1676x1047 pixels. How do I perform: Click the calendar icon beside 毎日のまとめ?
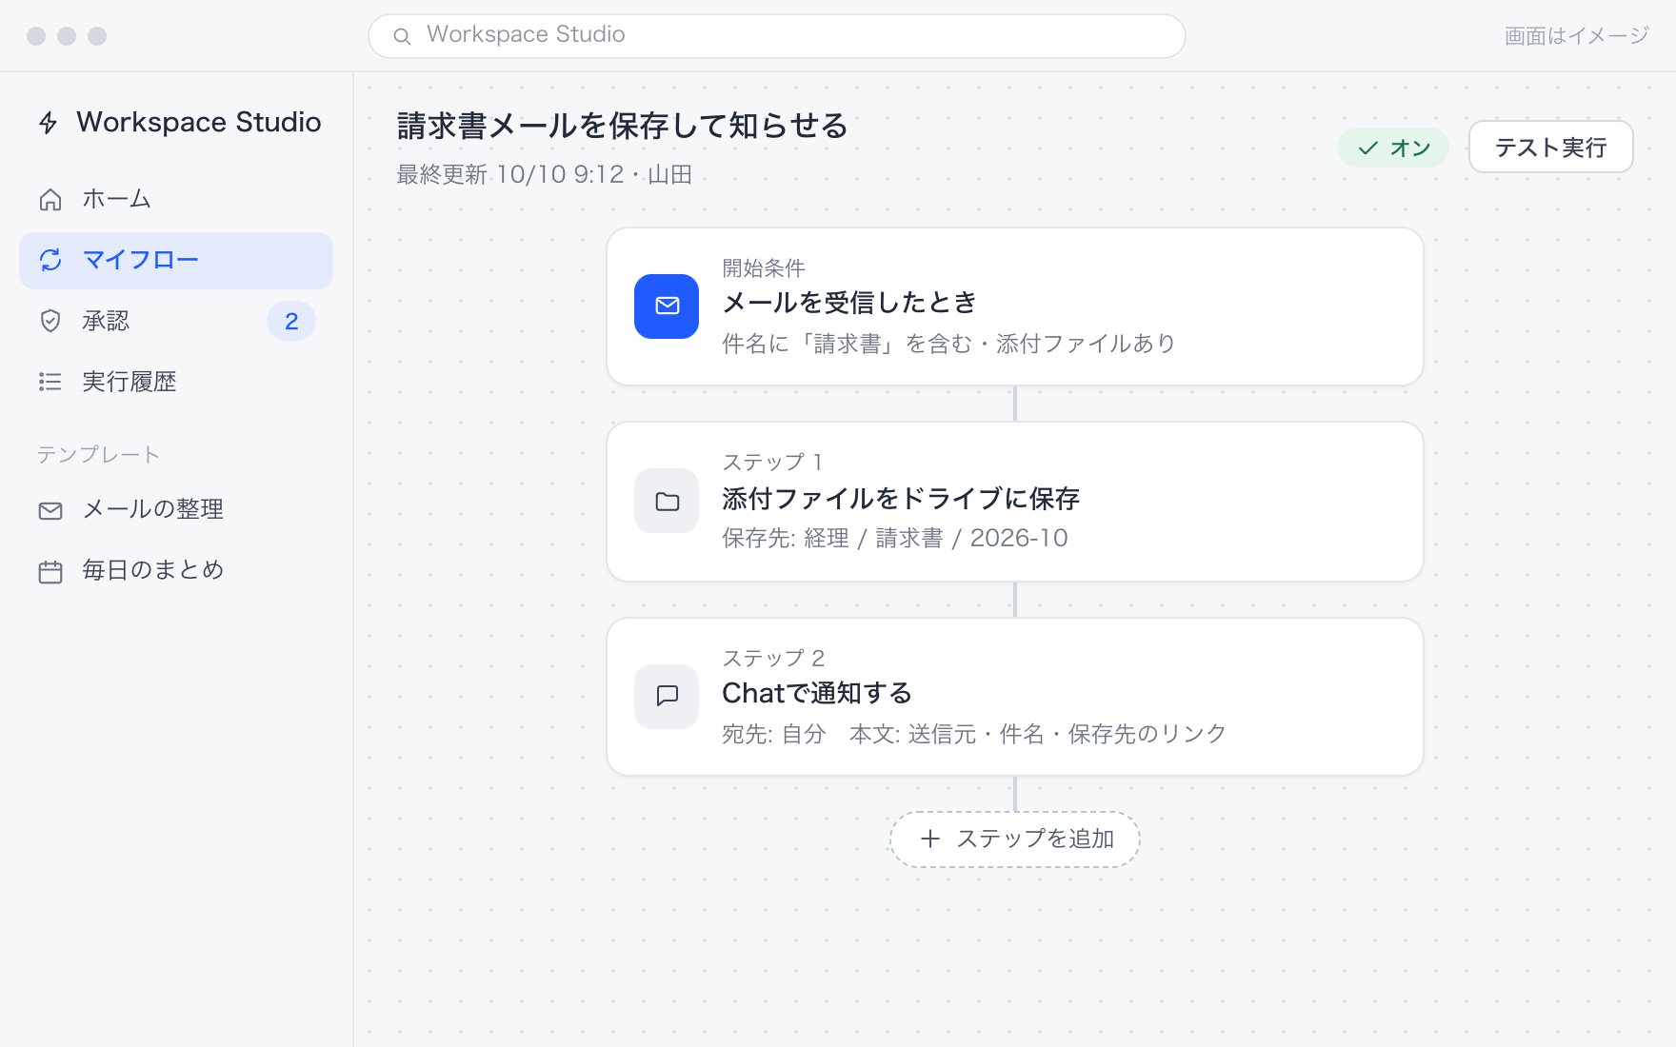pos(50,571)
